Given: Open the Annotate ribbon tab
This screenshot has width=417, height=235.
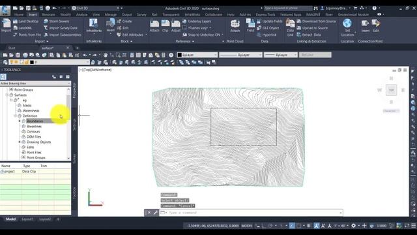Looking at the screenshot, I should click(x=48, y=14).
